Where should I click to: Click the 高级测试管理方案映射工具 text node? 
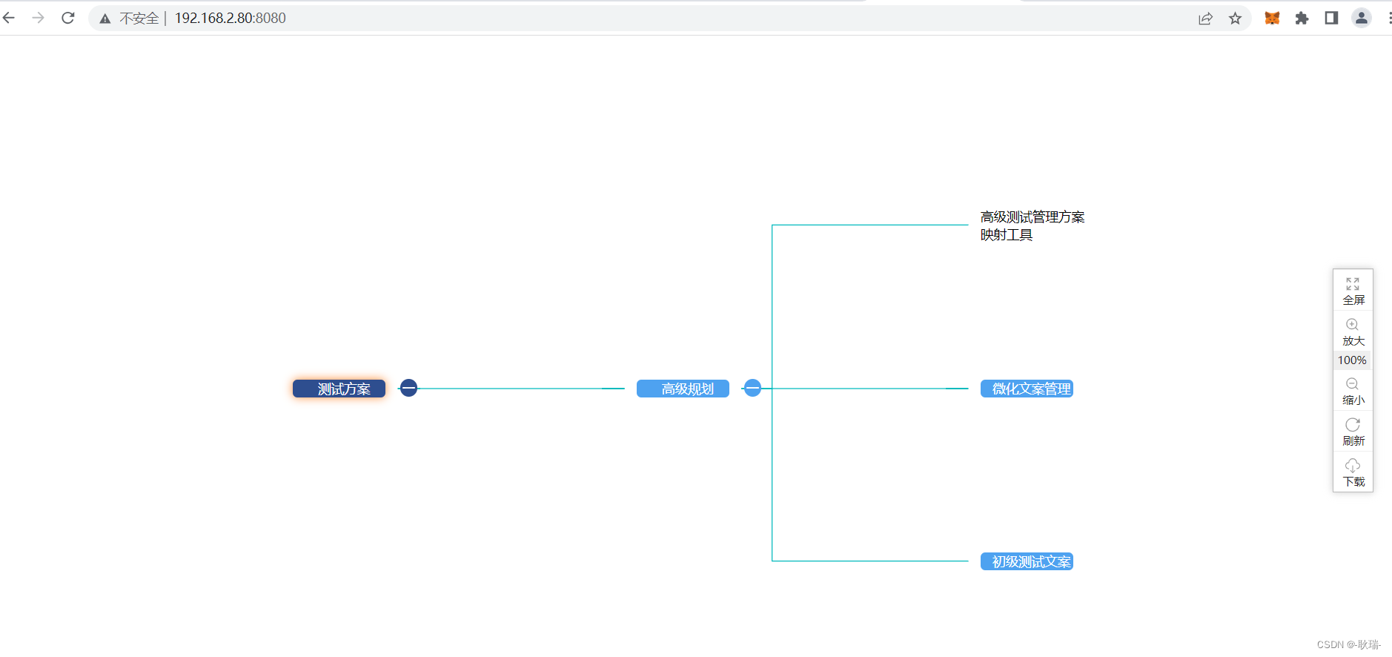click(x=1033, y=226)
